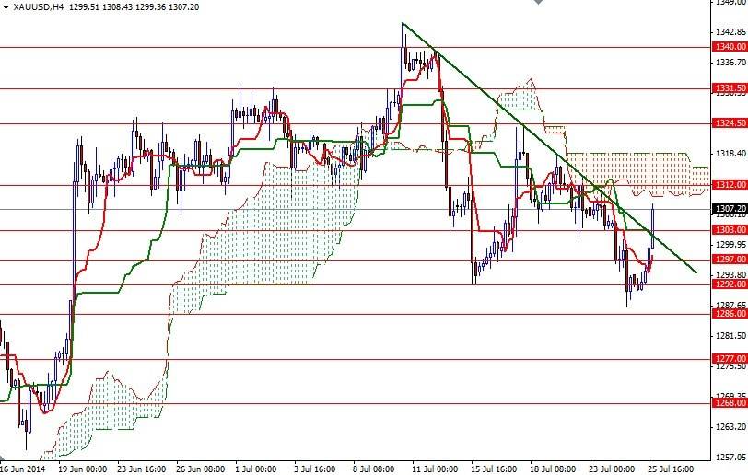Screen dimensions: 748x475
Task: Click the XAUUSD,H4 chart title triangle
Action: click(x=6, y=7)
